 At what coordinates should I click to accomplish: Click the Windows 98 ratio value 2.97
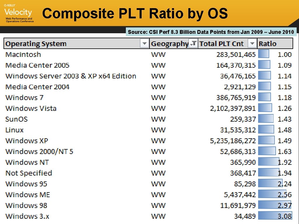coord(284,205)
